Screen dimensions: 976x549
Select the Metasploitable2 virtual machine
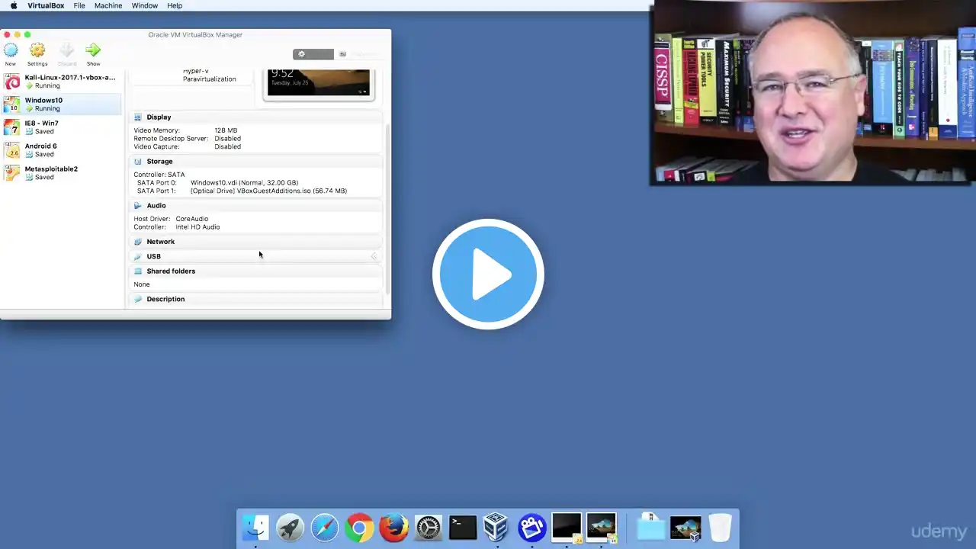point(61,173)
